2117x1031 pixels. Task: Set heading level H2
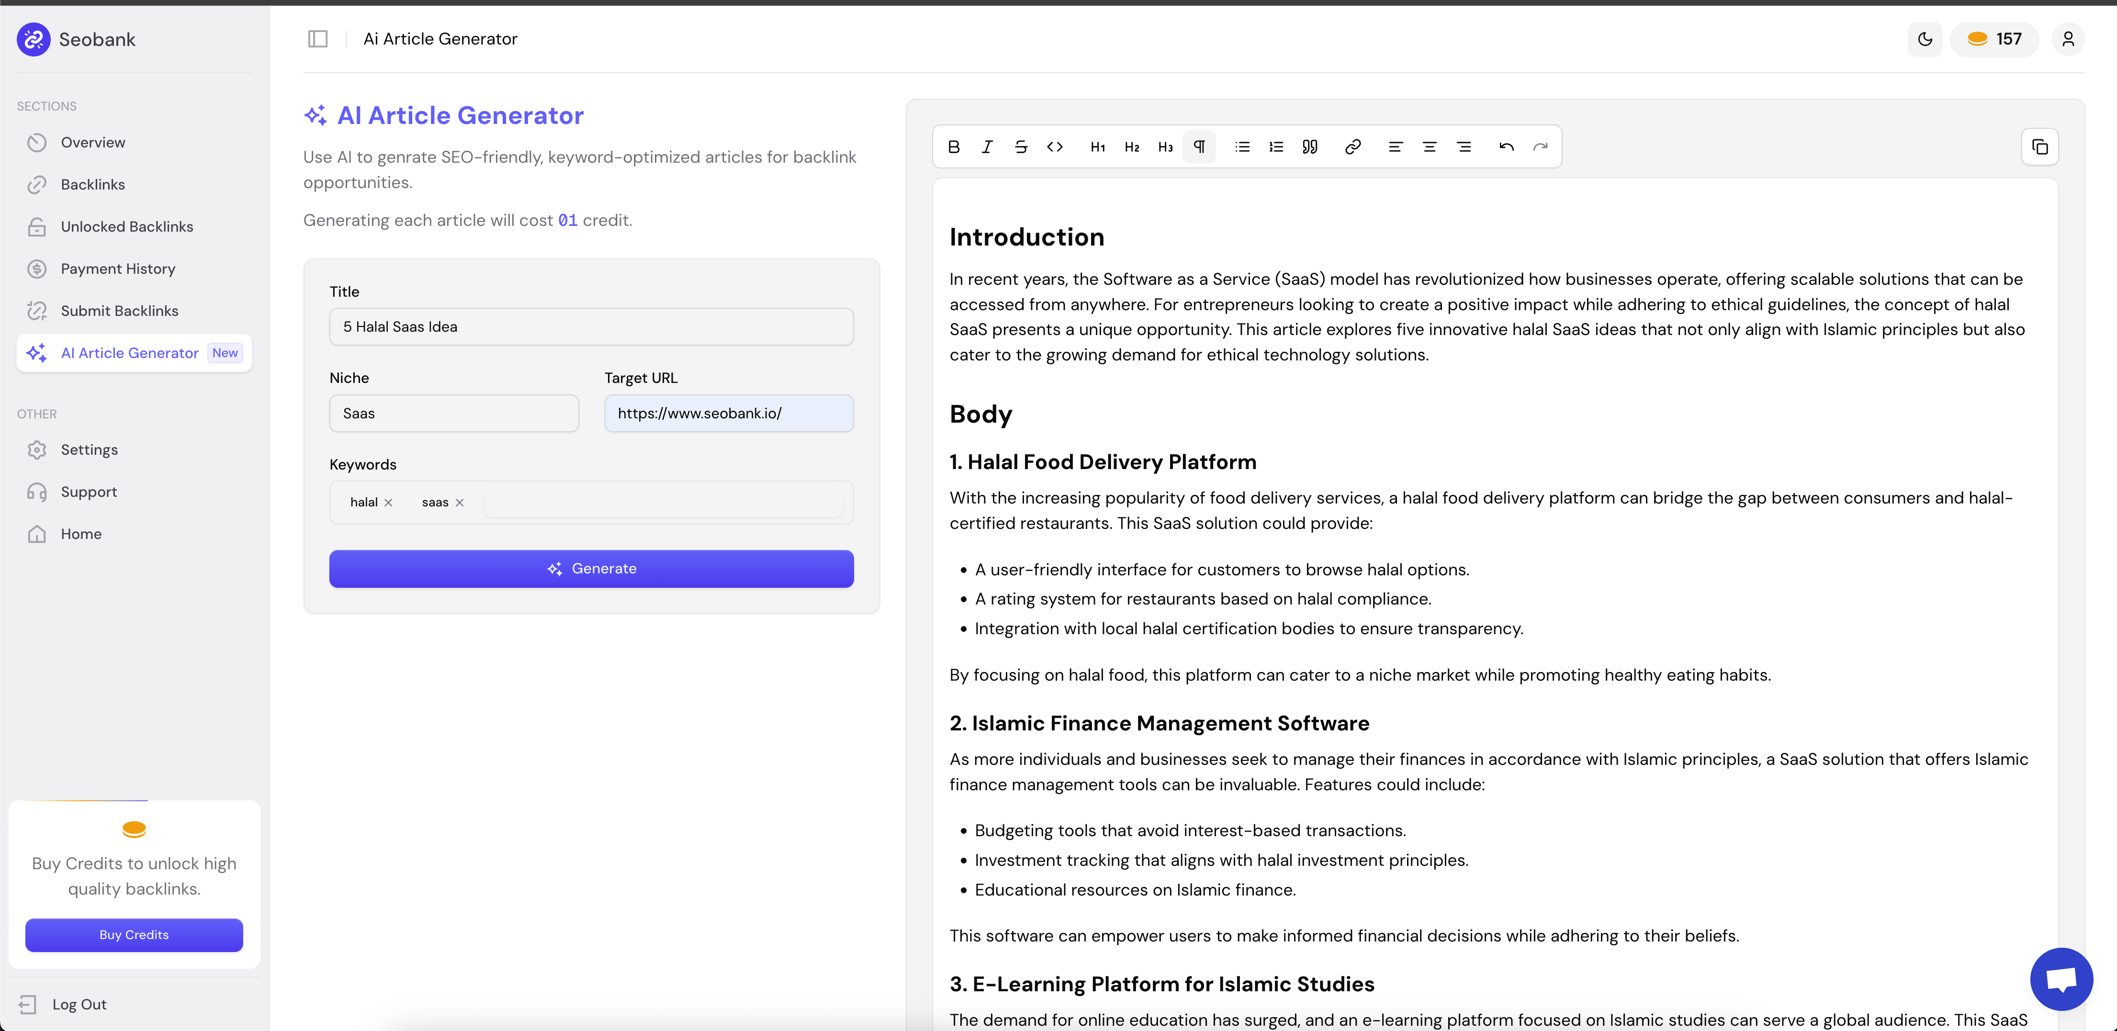coord(1132,147)
